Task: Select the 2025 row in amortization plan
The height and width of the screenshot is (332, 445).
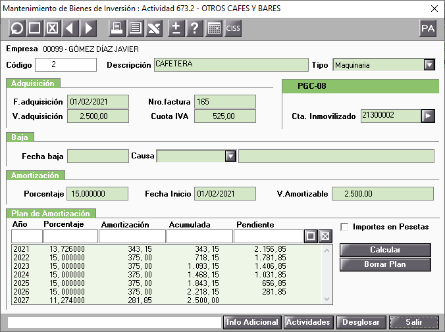Action: pyautogui.click(x=167, y=283)
